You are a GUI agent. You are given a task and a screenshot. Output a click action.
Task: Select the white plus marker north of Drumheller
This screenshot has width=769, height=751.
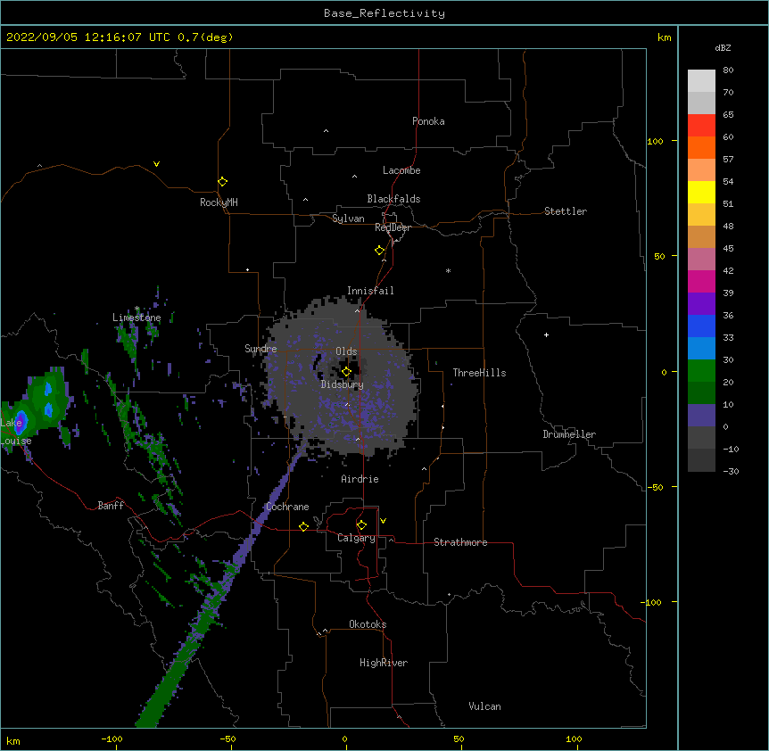(546, 334)
